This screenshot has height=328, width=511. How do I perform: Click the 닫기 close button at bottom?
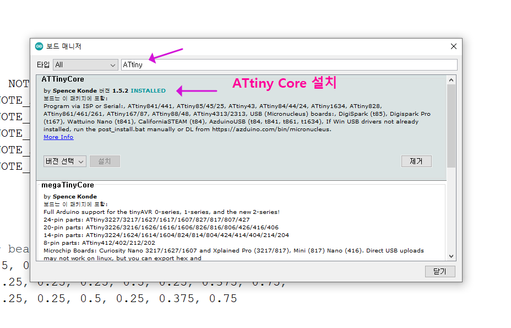tap(440, 271)
